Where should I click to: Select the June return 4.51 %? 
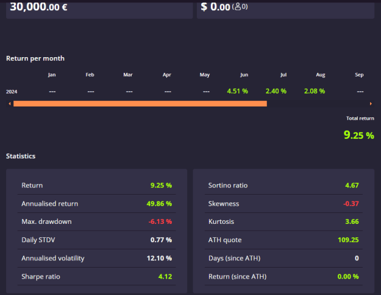coord(237,91)
